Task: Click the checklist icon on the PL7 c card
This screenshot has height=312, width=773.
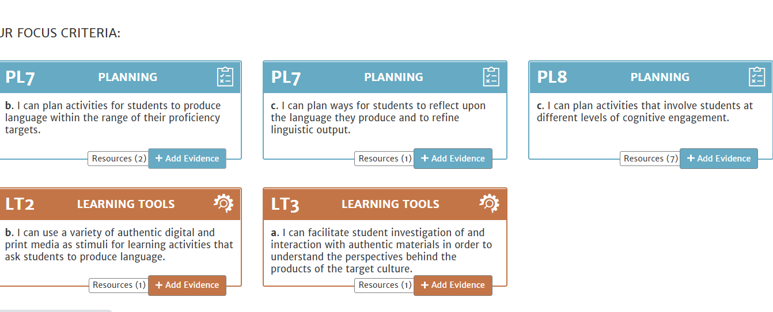Action: [491, 76]
